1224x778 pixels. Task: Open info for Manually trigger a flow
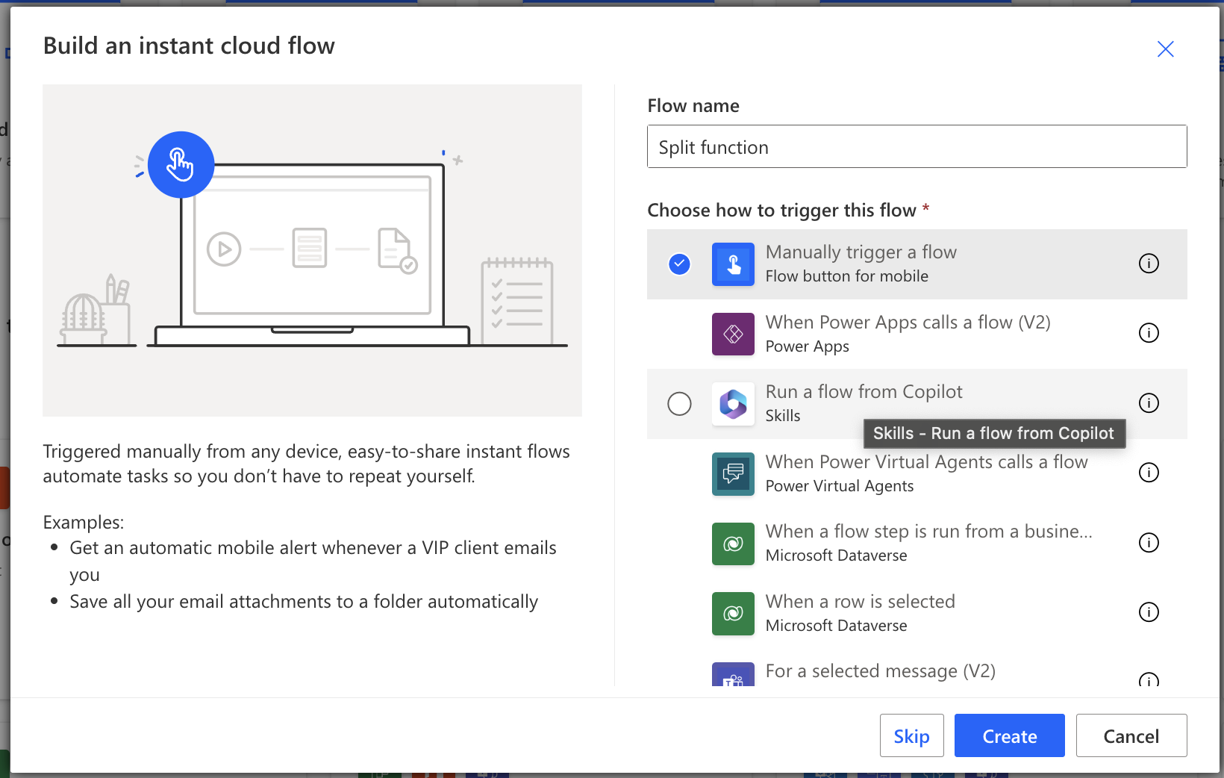(1149, 264)
